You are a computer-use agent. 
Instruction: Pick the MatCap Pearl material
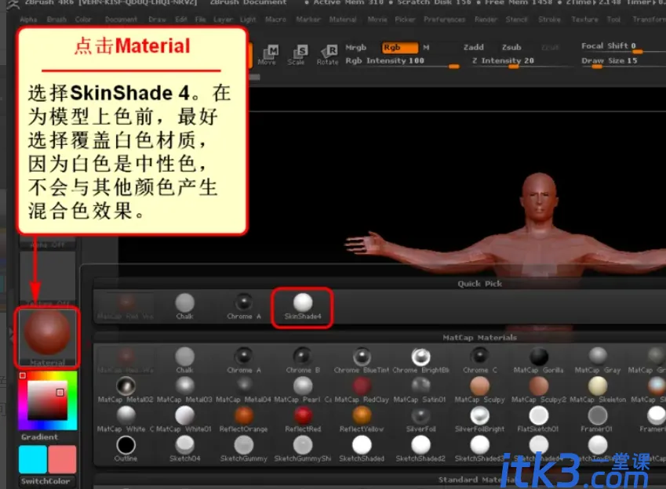(303, 389)
